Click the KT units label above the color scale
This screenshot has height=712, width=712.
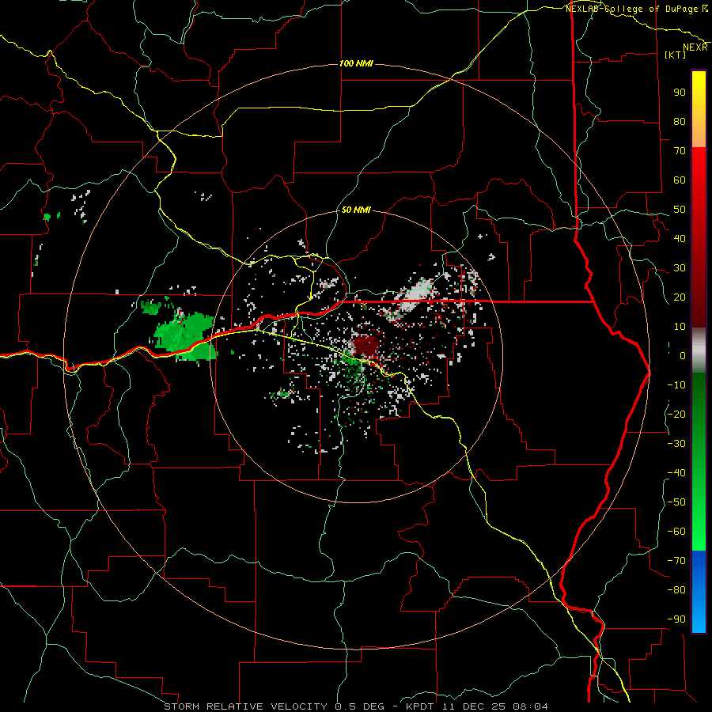tap(676, 55)
